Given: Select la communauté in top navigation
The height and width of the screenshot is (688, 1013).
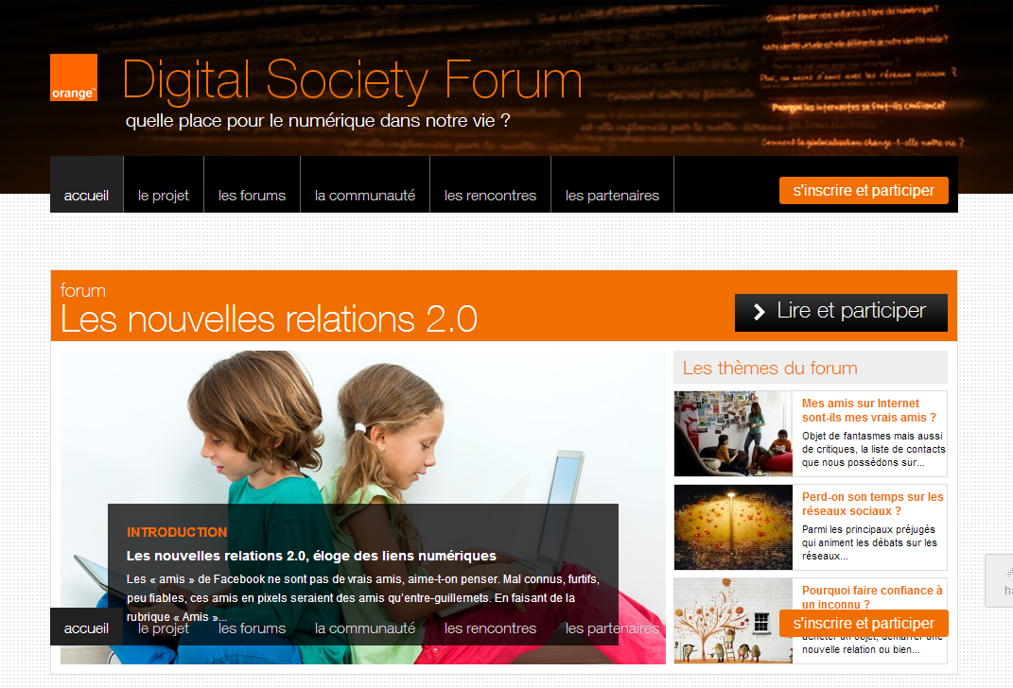Looking at the screenshot, I should (365, 195).
